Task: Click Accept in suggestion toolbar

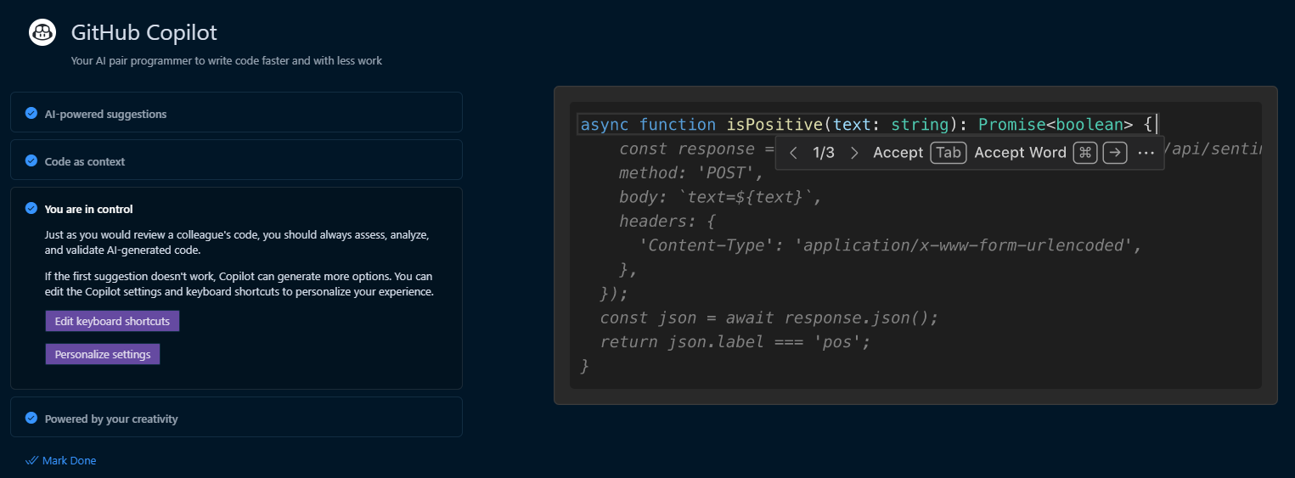Action: click(x=898, y=153)
